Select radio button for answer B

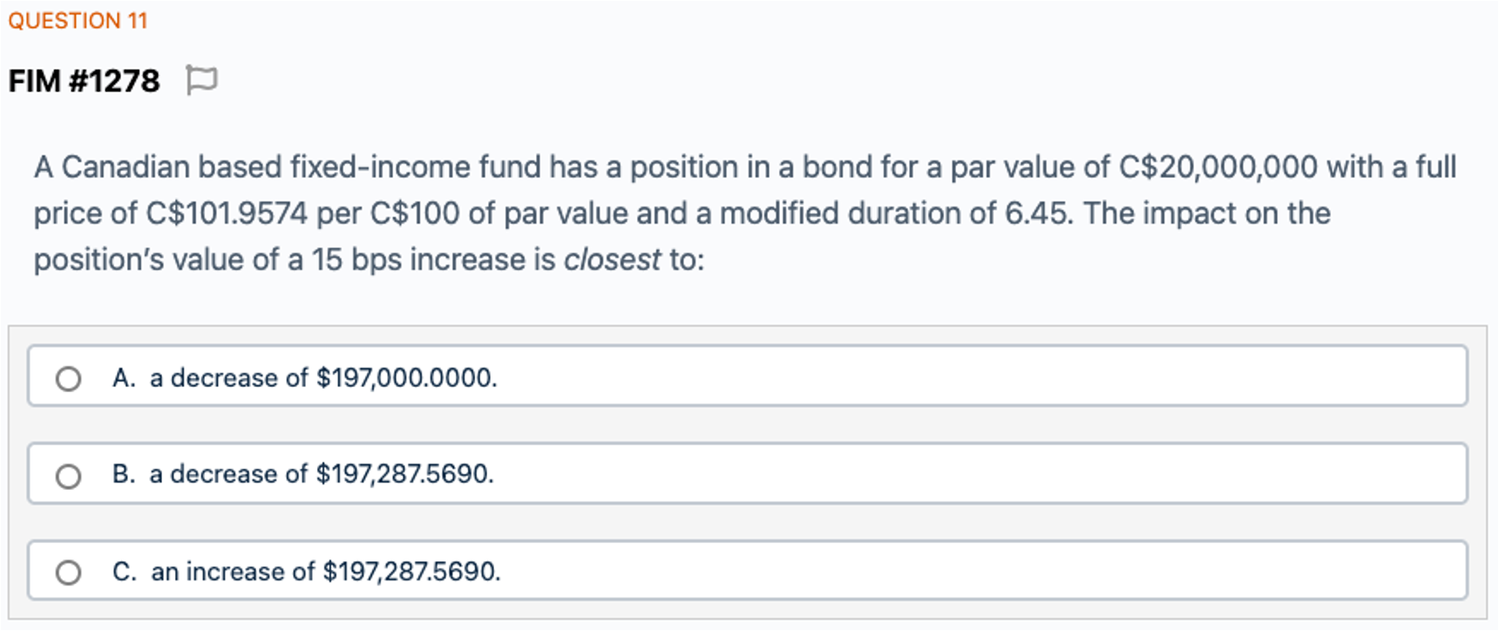pyautogui.click(x=68, y=477)
